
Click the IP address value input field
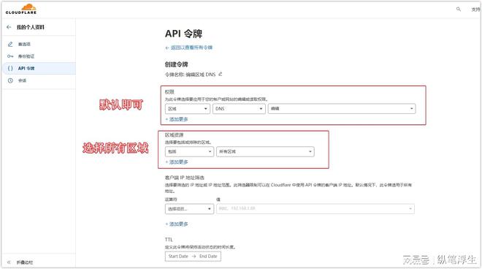(x=315, y=208)
